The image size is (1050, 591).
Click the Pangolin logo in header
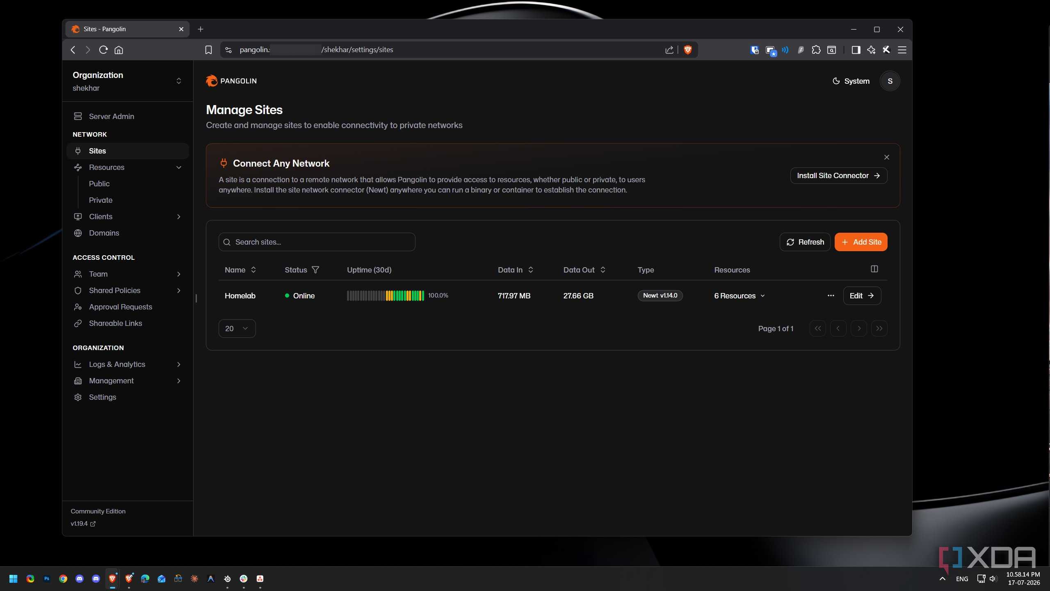click(x=231, y=81)
